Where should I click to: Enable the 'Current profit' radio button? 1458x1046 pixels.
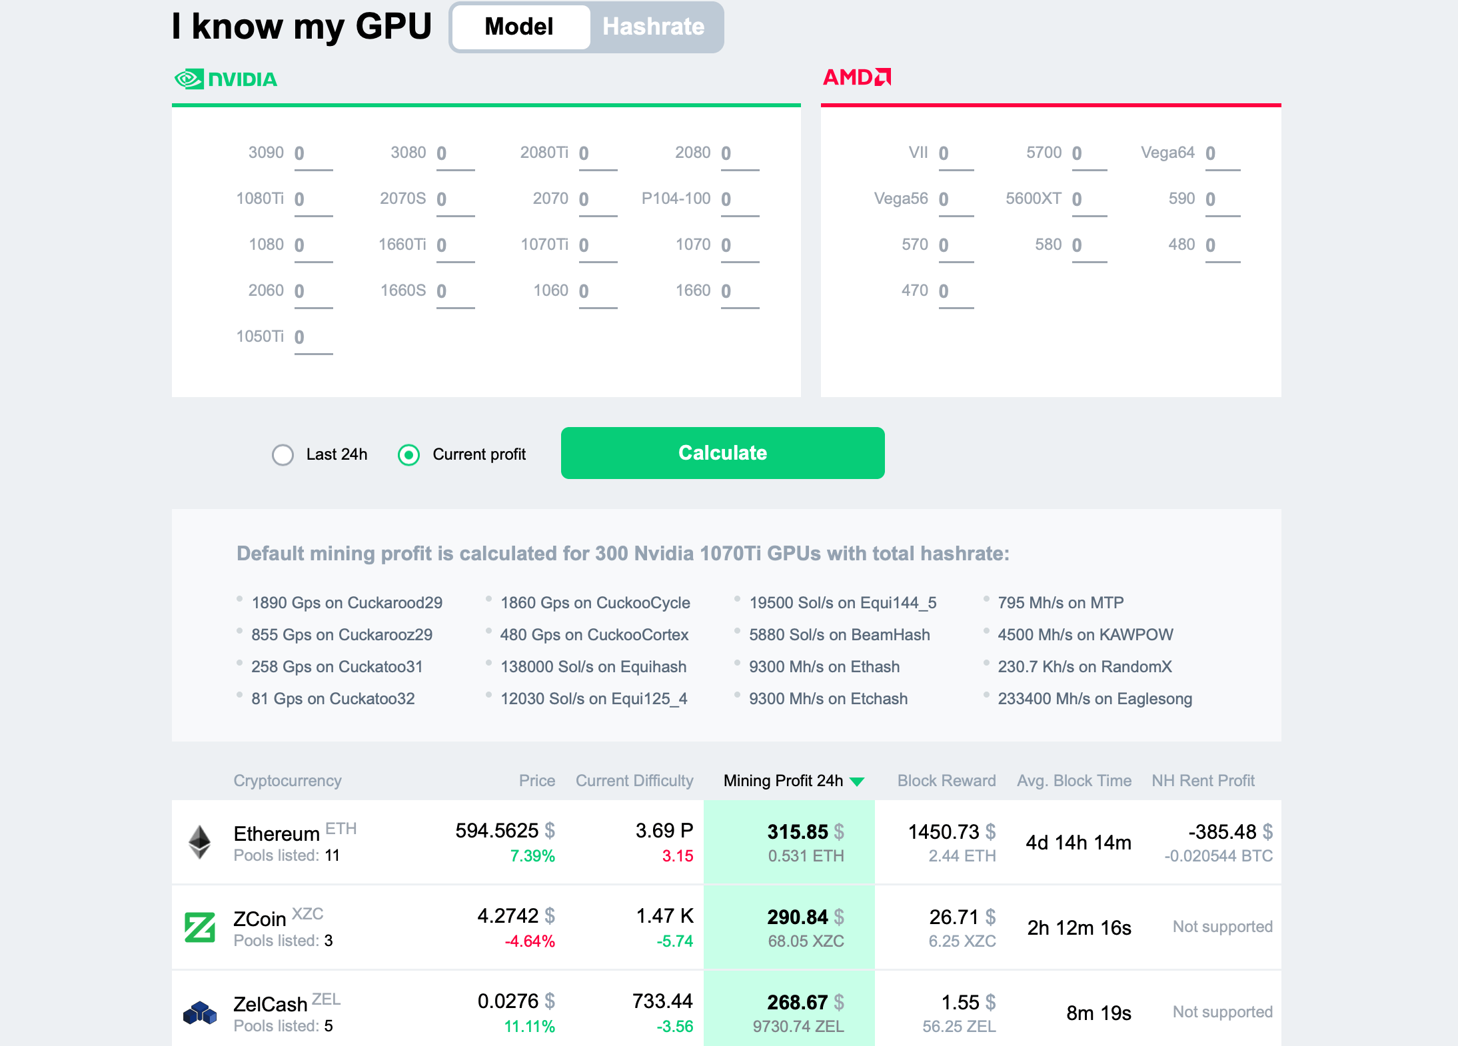point(408,454)
